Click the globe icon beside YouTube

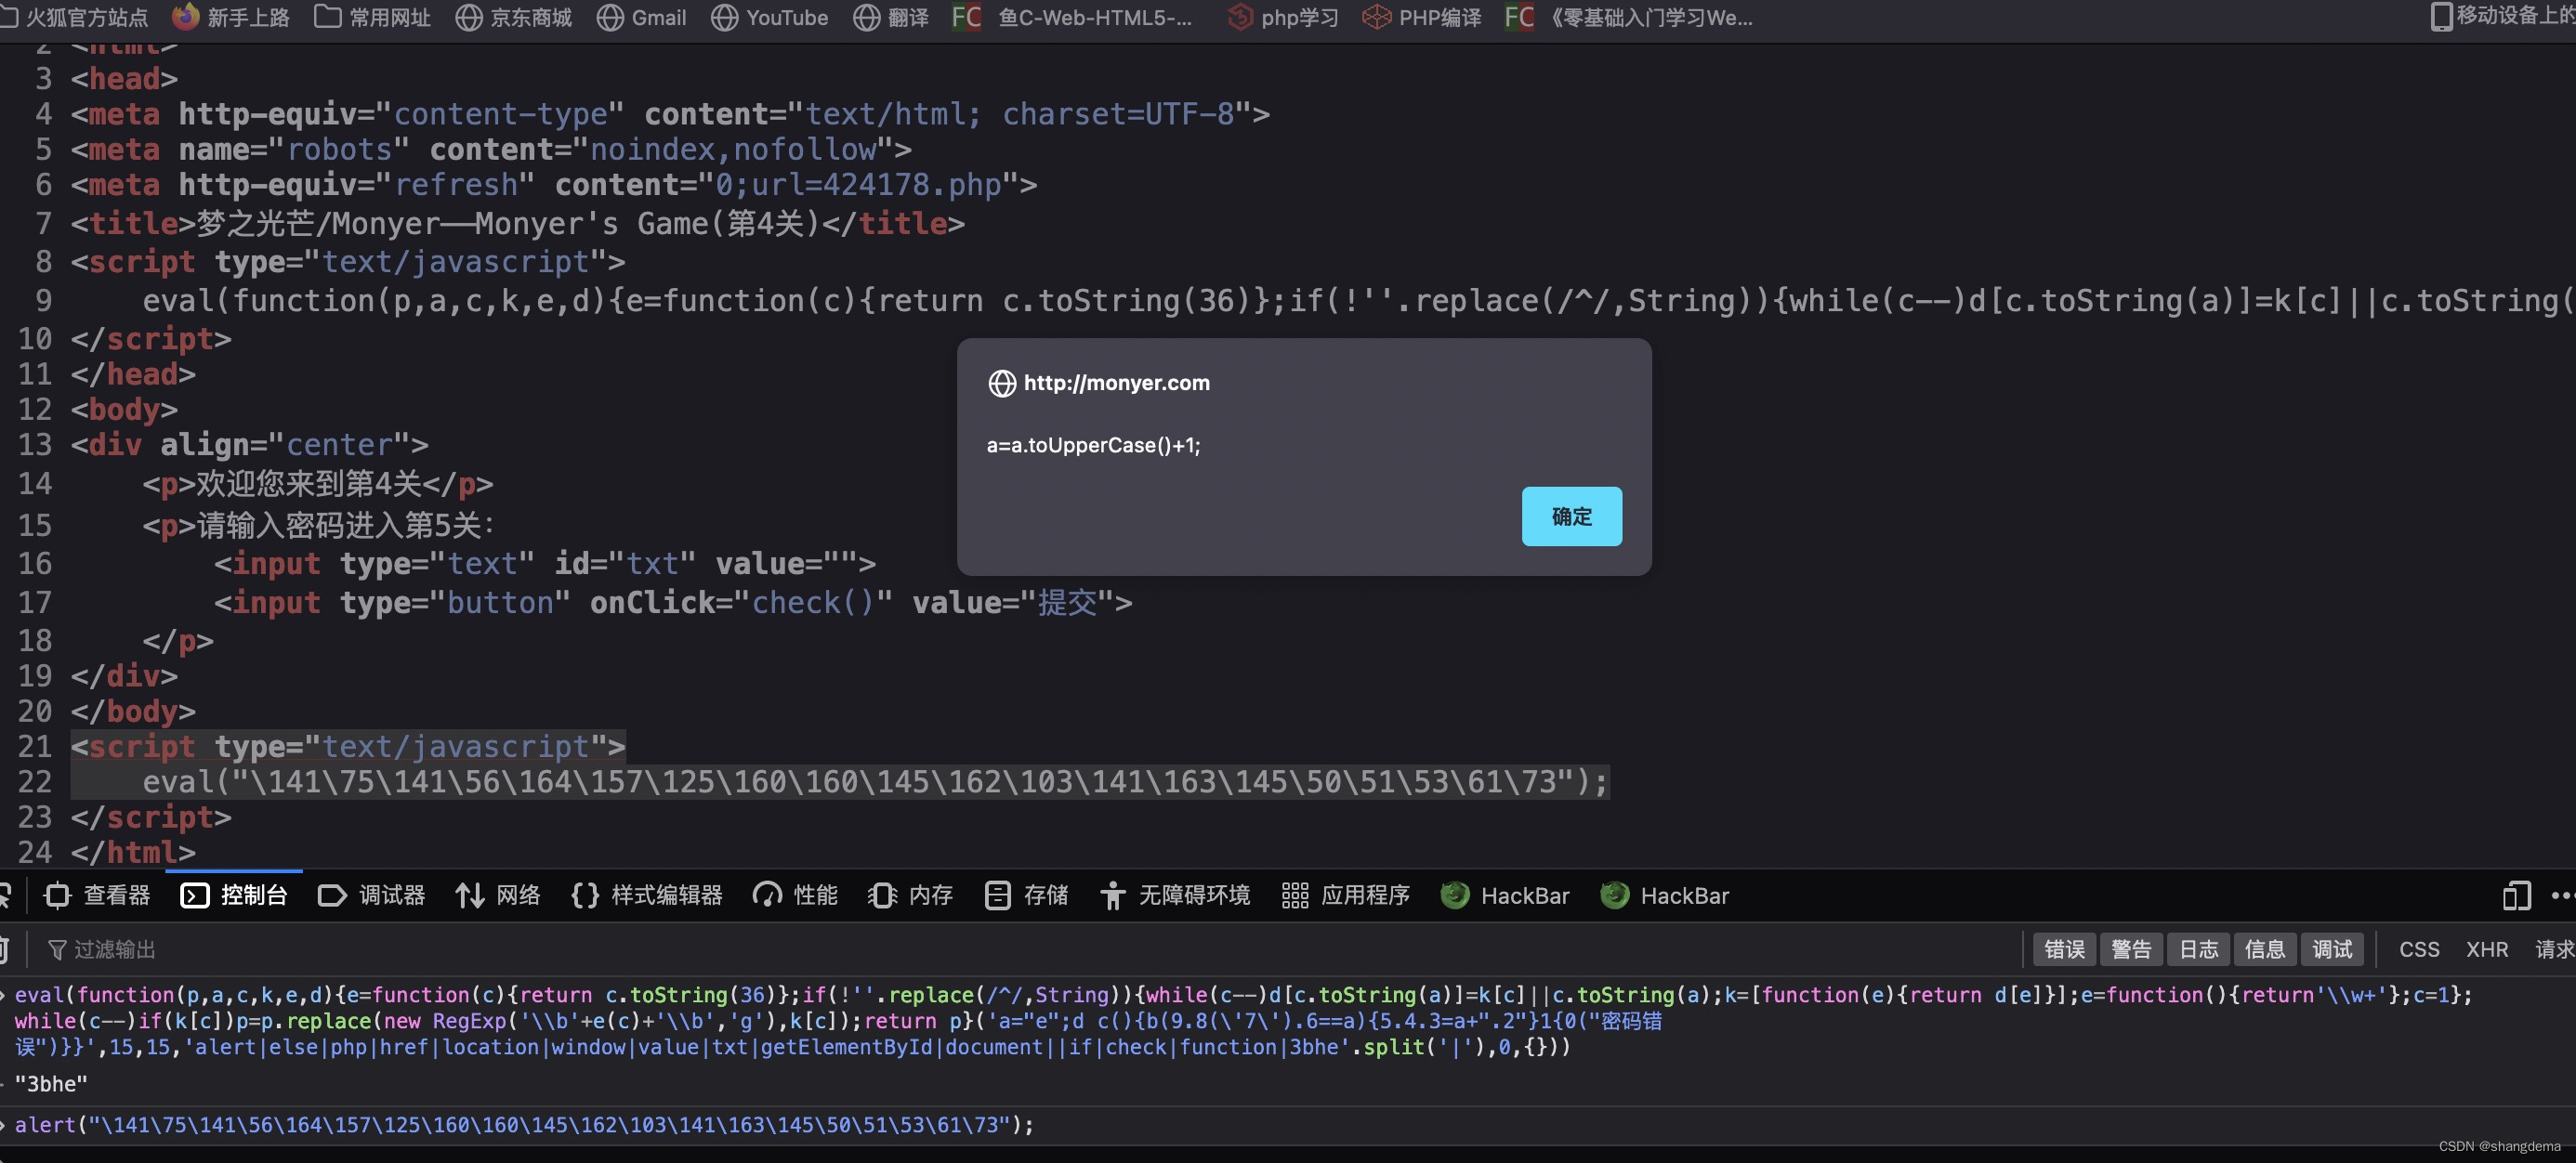click(725, 17)
